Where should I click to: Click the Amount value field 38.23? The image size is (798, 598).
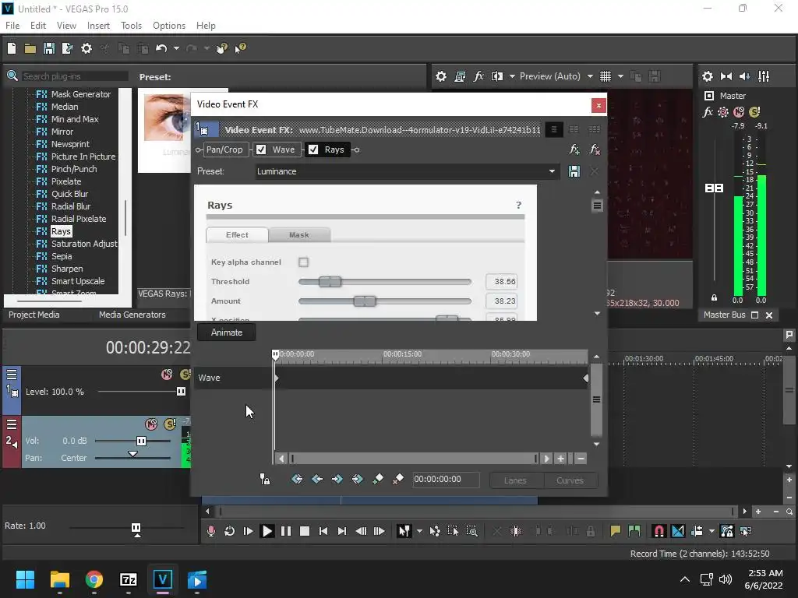[x=502, y=301]
